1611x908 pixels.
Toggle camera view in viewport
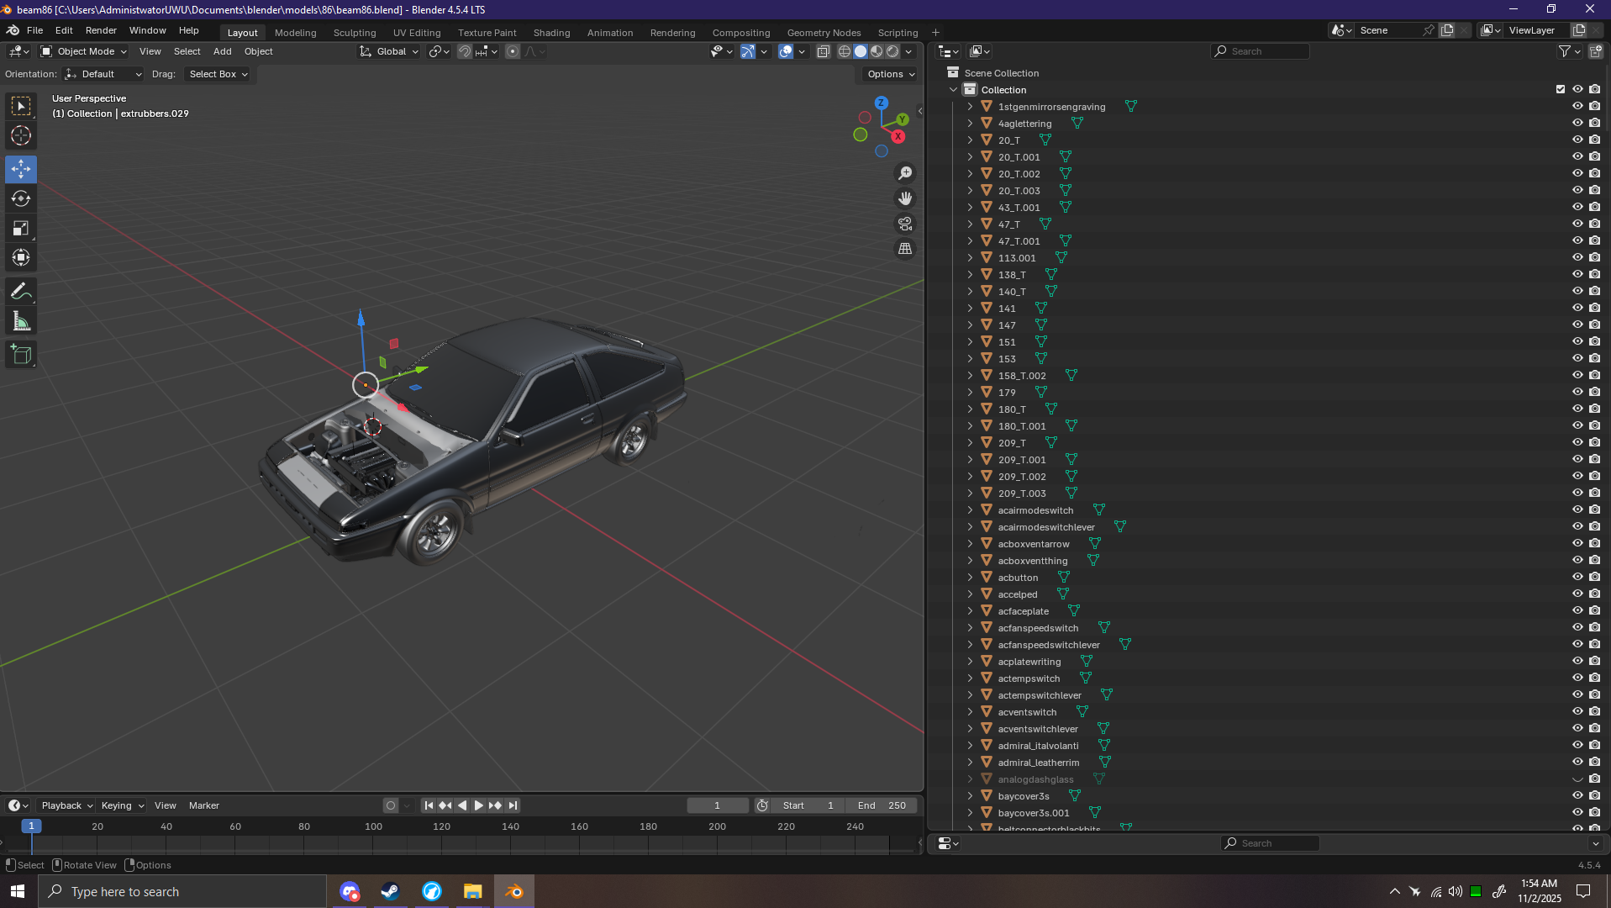point(905,224)
